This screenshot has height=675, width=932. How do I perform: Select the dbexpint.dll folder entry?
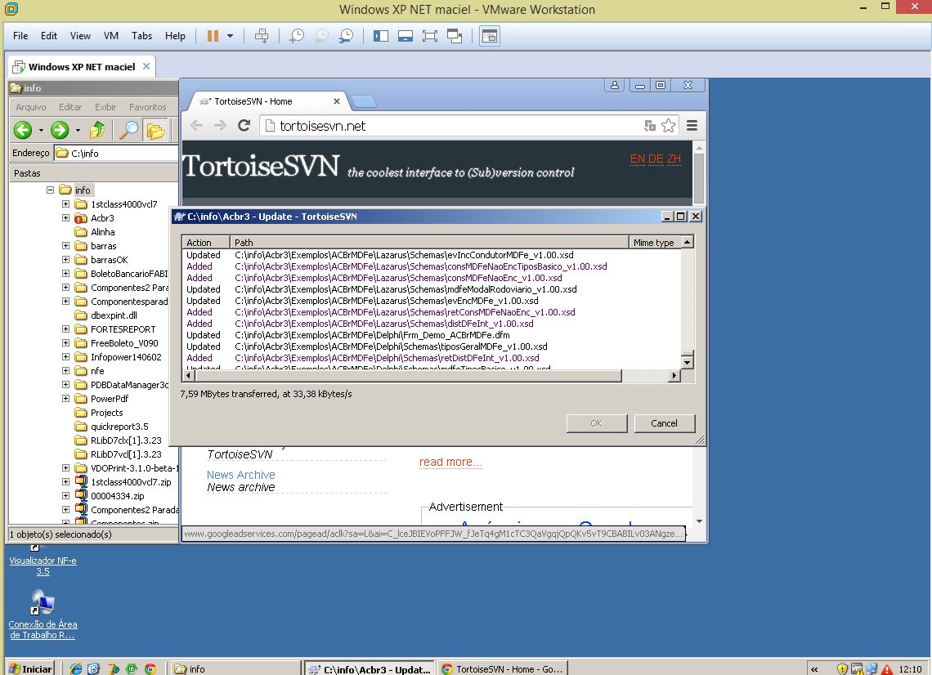click(x=114, y=315)
